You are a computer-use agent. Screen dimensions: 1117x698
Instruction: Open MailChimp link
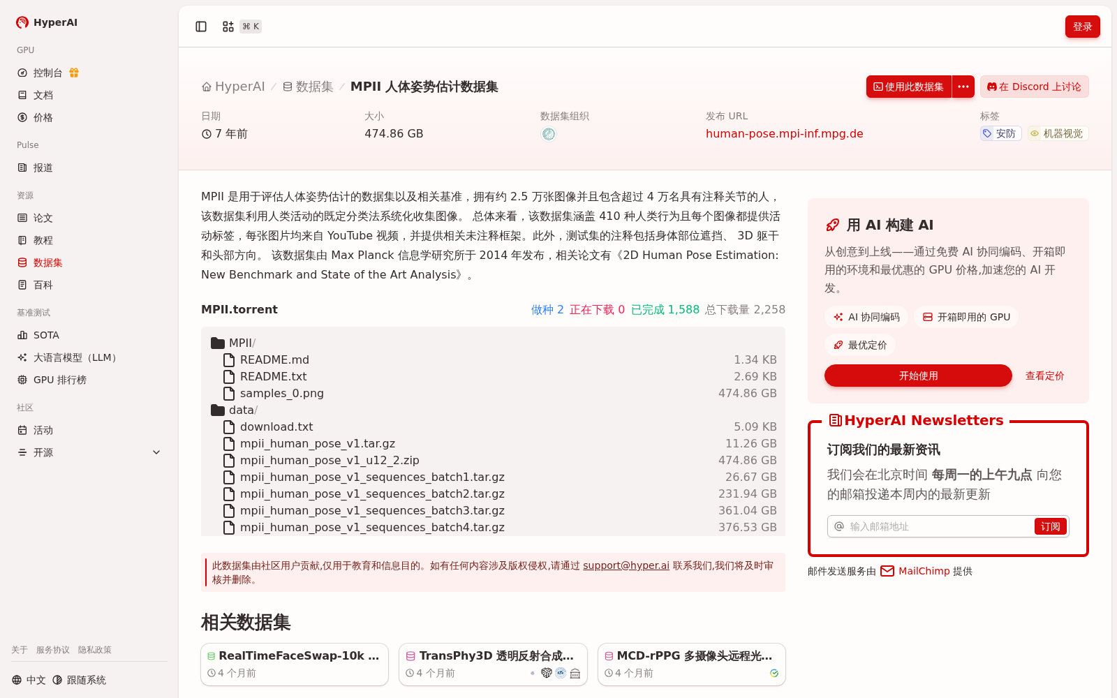[924, 571]
